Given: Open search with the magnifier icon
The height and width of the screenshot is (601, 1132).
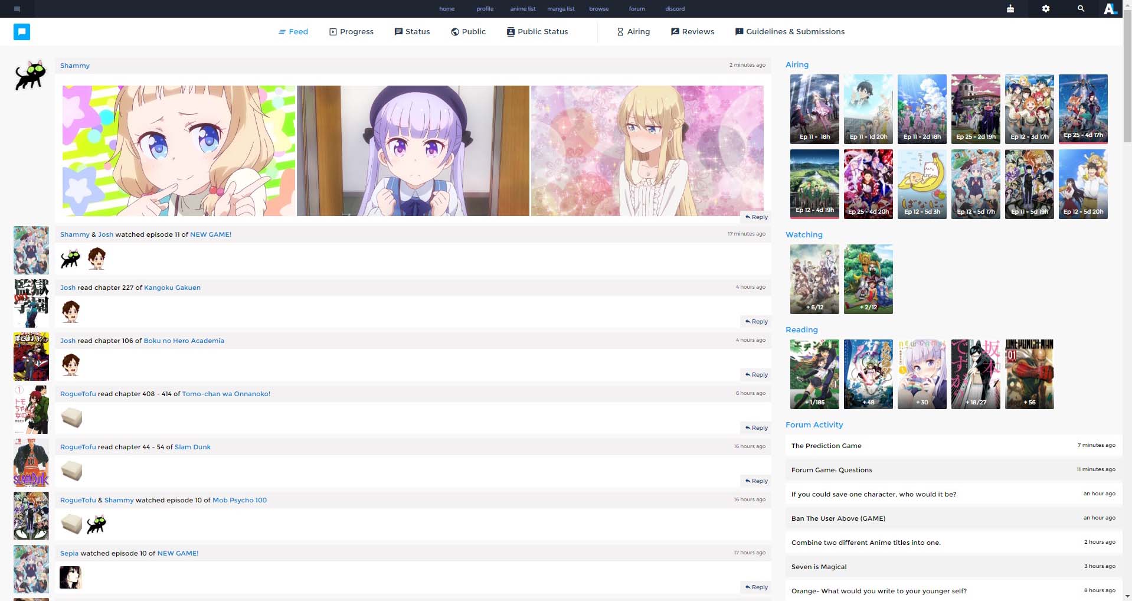Looking at the screenshot, I should click(x=1081, y=9).
